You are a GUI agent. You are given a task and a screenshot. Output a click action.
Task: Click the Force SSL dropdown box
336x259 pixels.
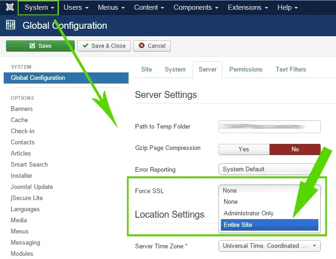[x=270, y=191]
